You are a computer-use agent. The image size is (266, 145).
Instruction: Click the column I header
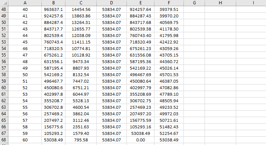coord(253,3)
